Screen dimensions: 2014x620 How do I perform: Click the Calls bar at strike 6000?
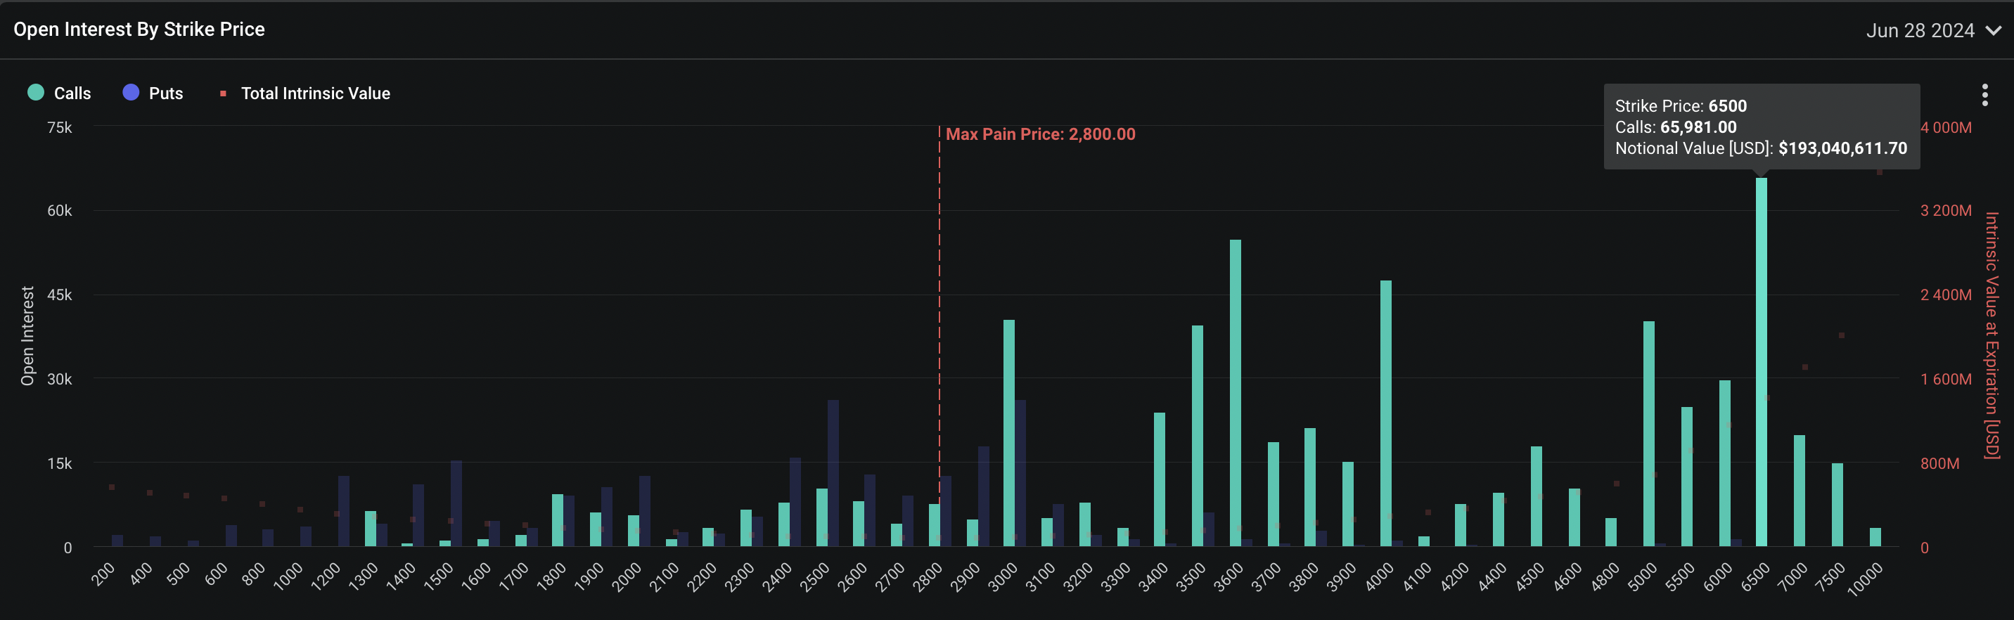coord(1725,463)
